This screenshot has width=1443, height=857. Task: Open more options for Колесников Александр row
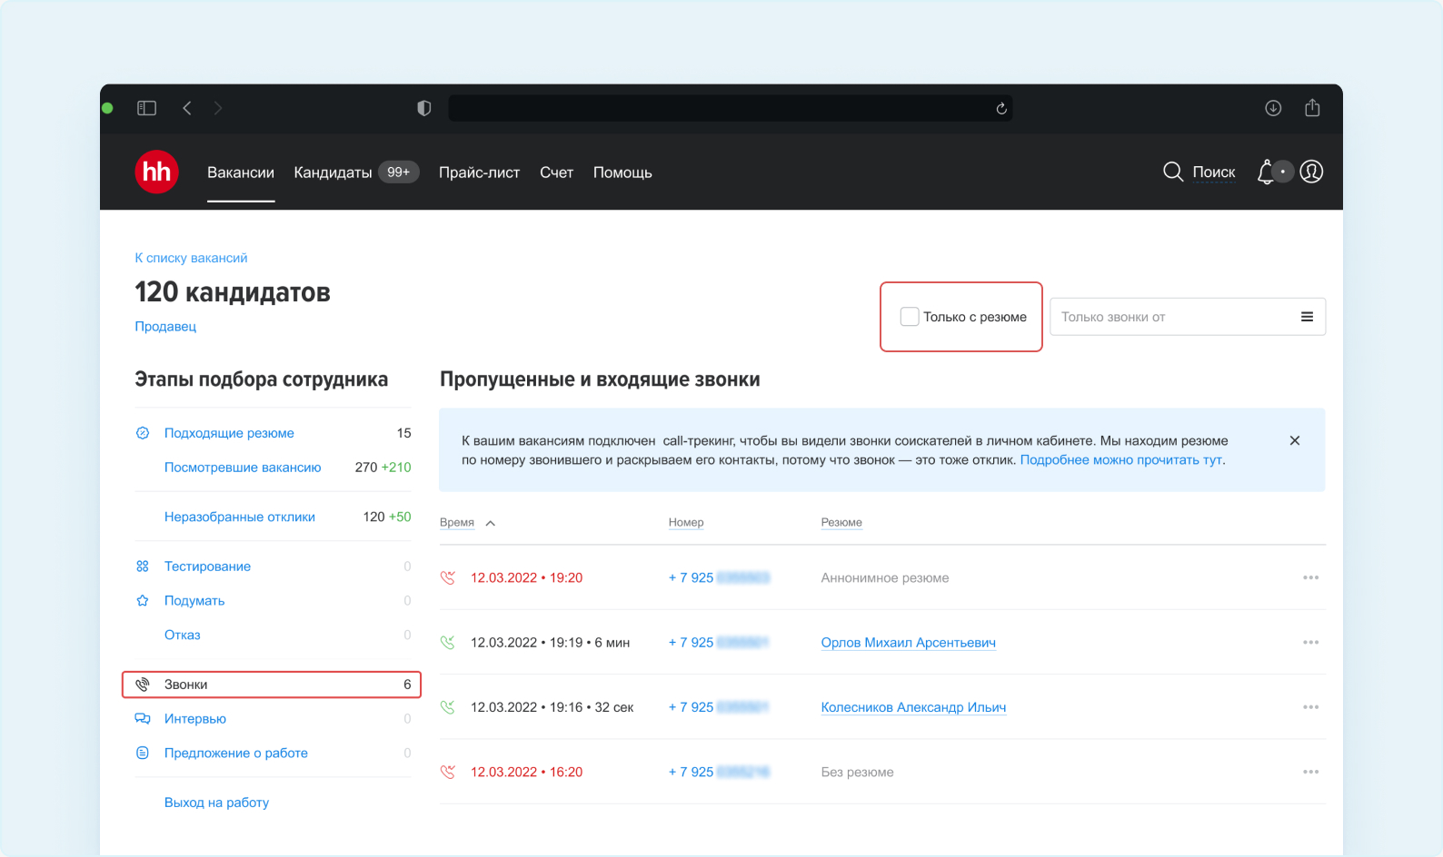pos(1310,707)
